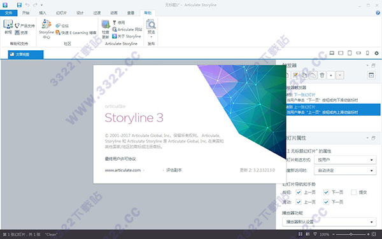Screen dimensions: 382x239
Task: Click the zoom slider handle in status bar
Action: click(x=351, y=234)
